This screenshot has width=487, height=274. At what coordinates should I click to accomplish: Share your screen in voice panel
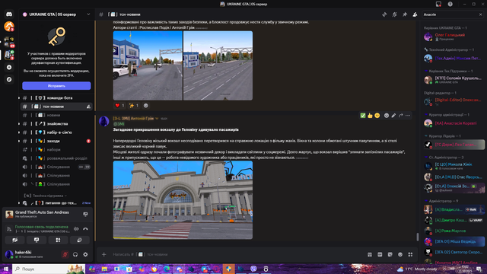[x=37, y=241]
